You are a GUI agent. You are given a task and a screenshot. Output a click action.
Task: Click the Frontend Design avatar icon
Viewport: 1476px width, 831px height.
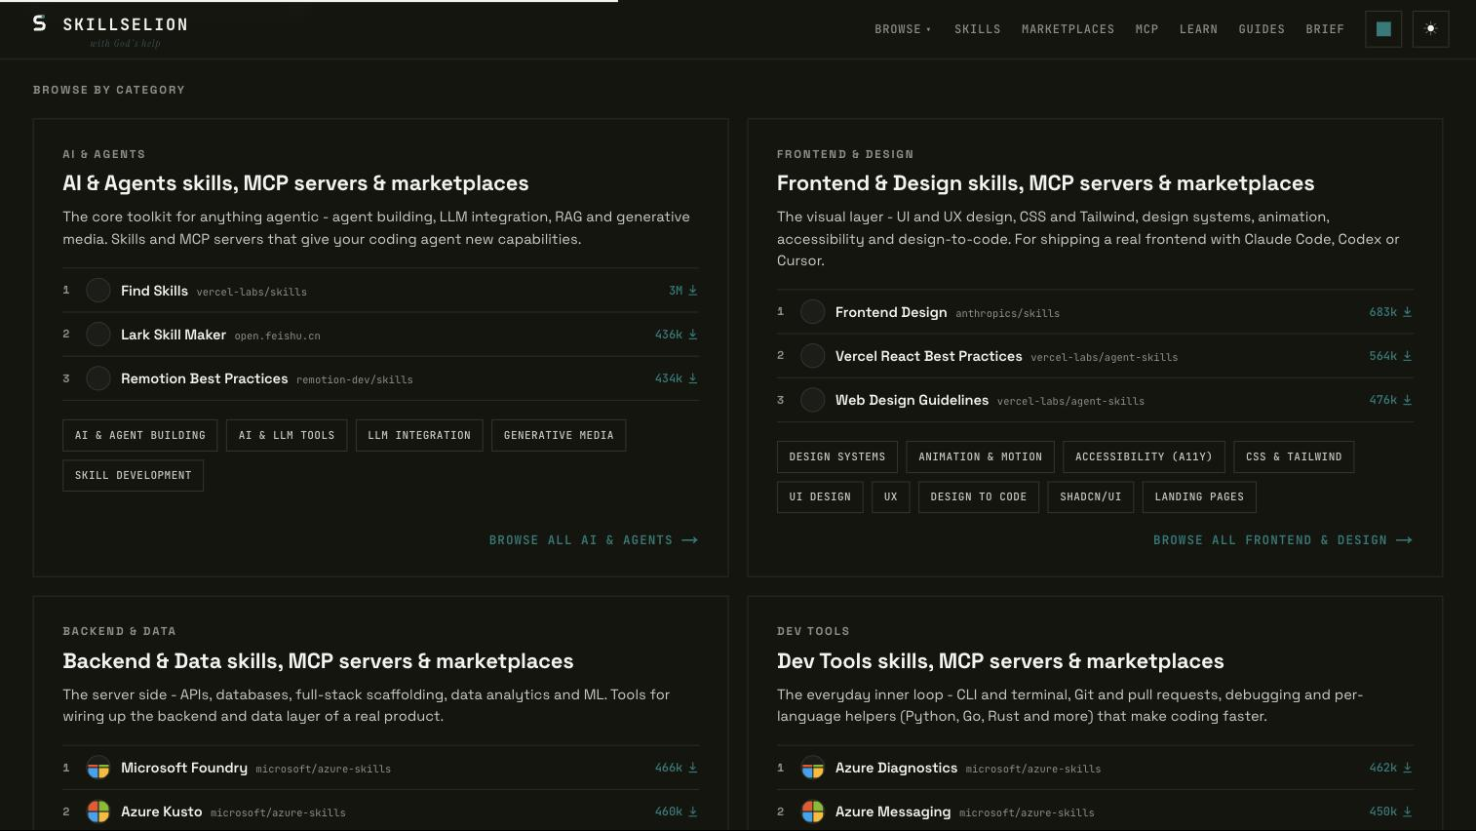click(813, 312)
